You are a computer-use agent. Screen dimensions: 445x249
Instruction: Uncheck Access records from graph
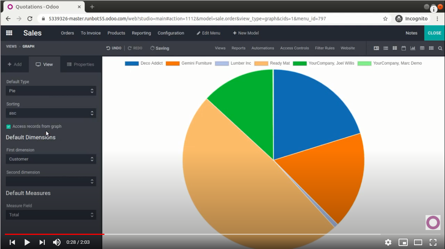[x=9, y=127]
